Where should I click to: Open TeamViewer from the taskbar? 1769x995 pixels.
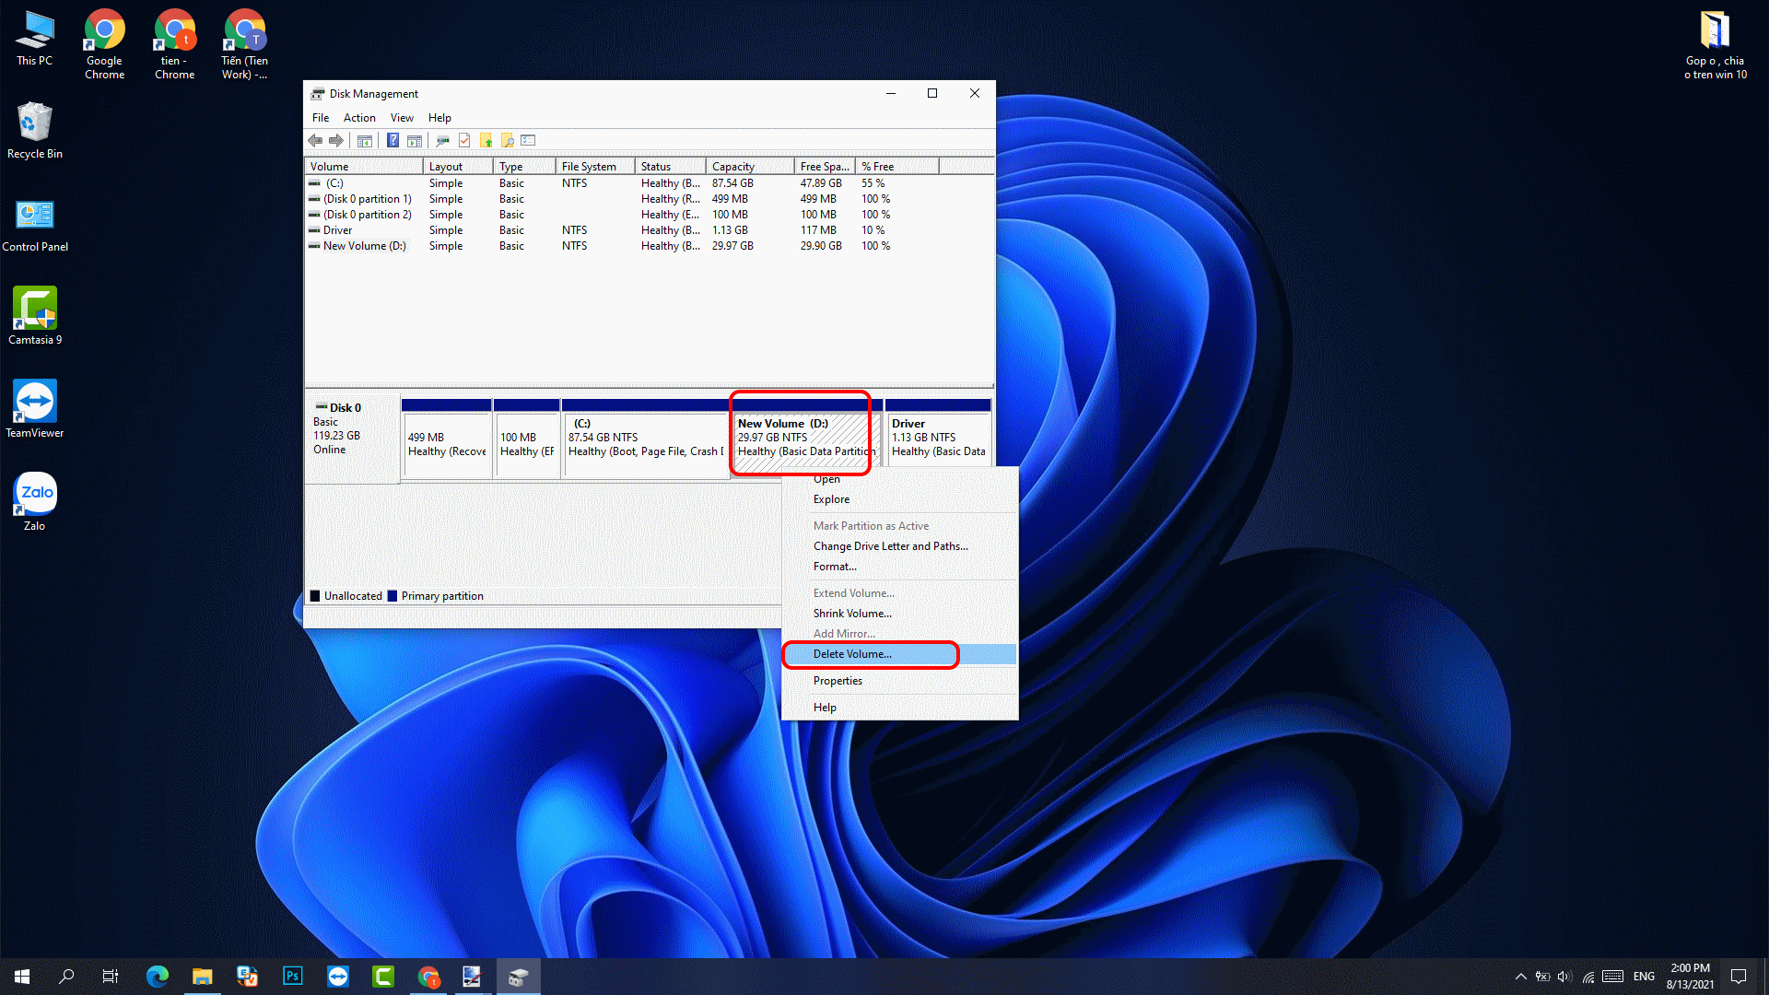pos(338,977)
